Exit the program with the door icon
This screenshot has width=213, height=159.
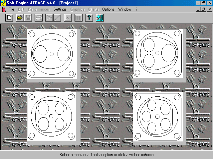click(100, 18)
